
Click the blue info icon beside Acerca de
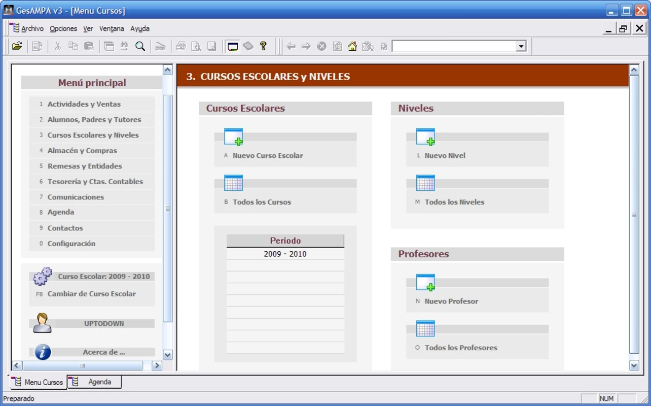[43, 352]
